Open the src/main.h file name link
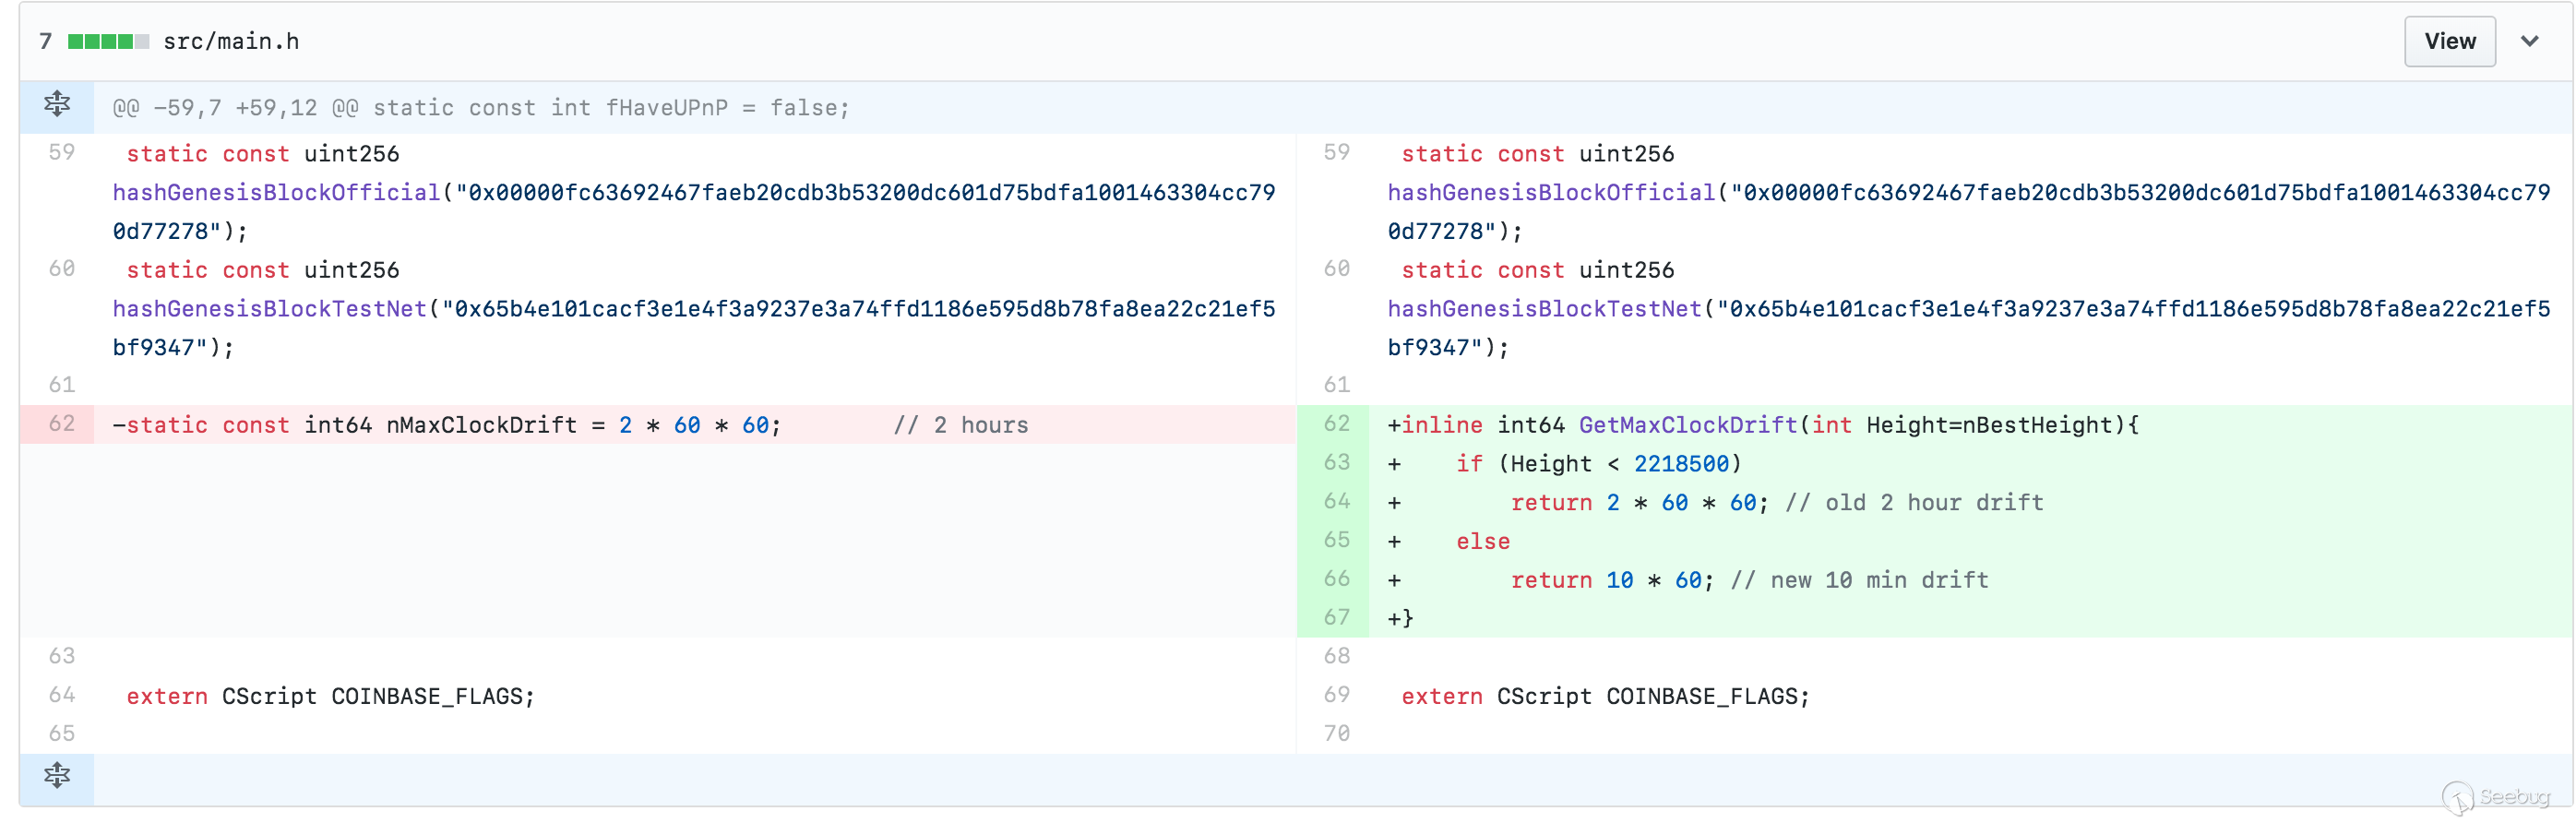Screen dimensions: 2576x823 click(x=231, y=42)
